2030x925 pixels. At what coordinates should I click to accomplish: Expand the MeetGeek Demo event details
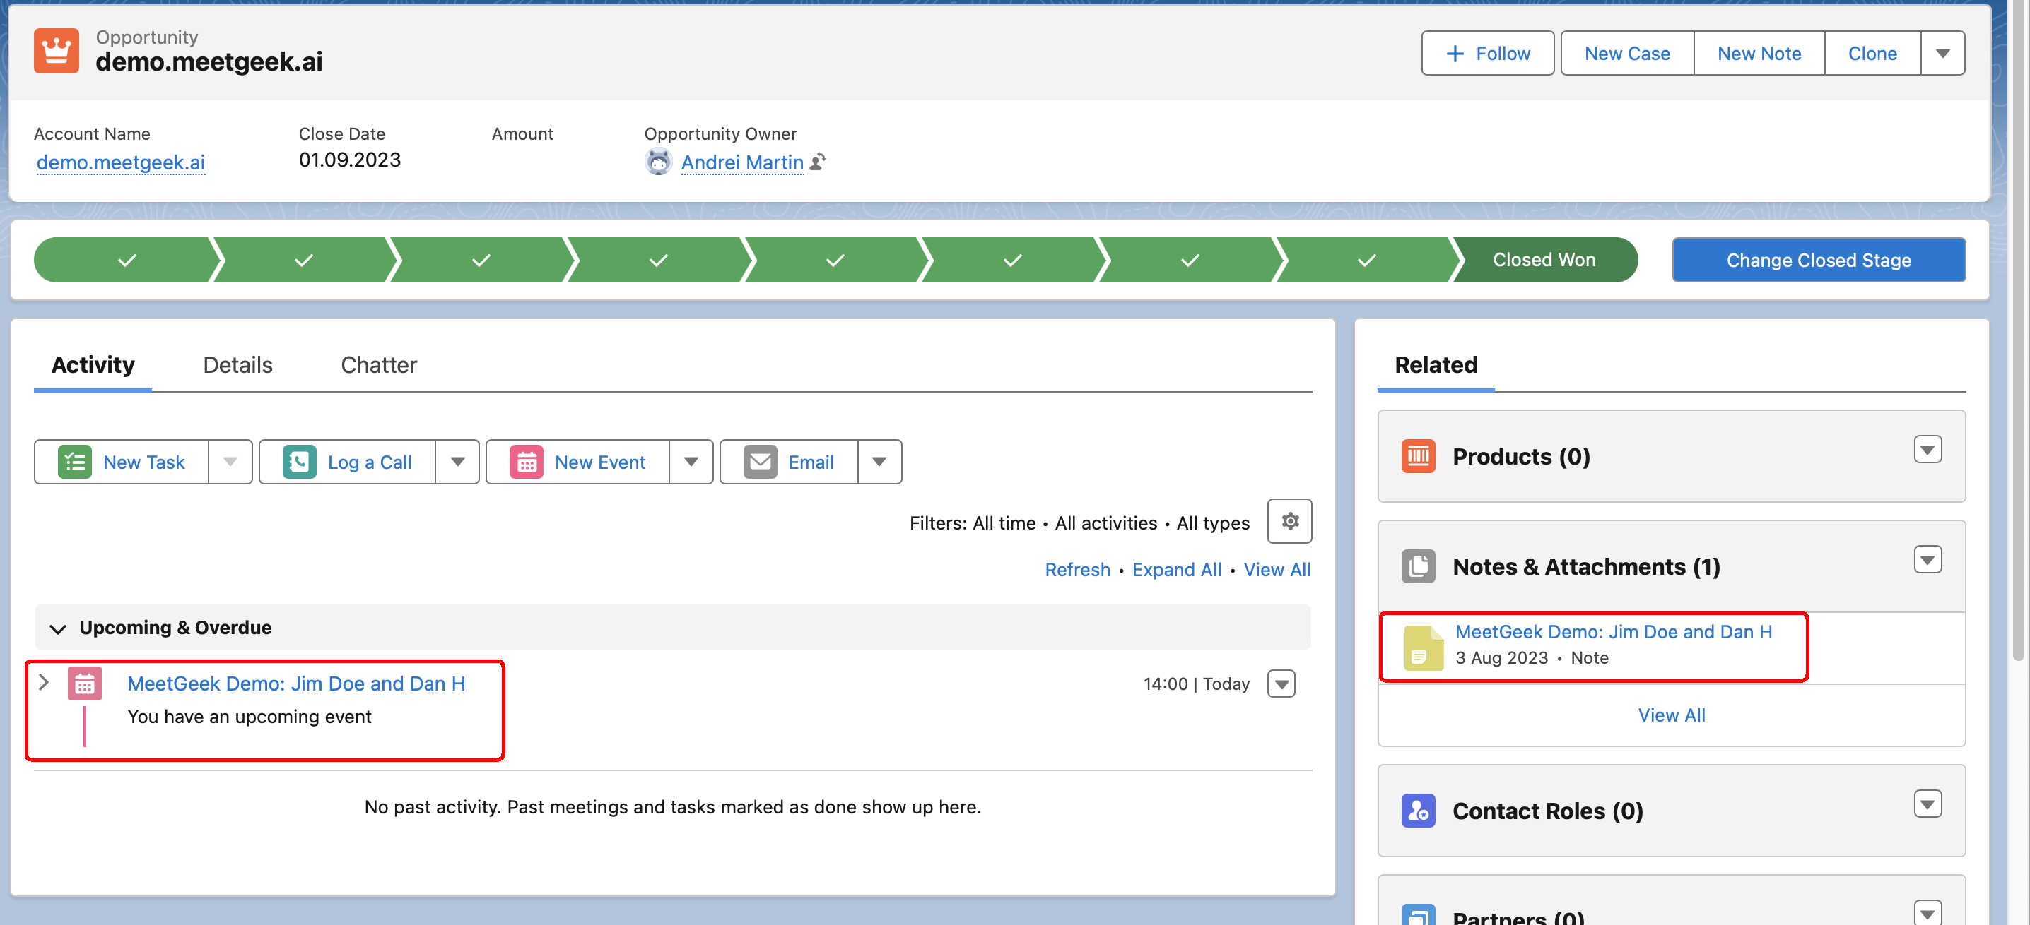(x=44, y=683)
